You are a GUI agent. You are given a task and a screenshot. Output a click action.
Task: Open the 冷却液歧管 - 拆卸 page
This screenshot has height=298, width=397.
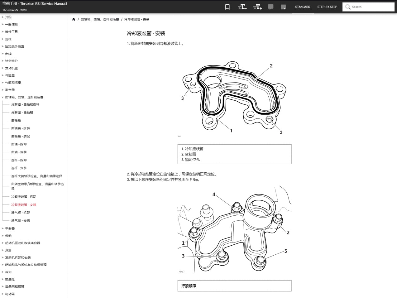pos(24,197)
